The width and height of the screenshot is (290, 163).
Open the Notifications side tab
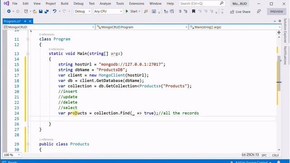[285, 55]
